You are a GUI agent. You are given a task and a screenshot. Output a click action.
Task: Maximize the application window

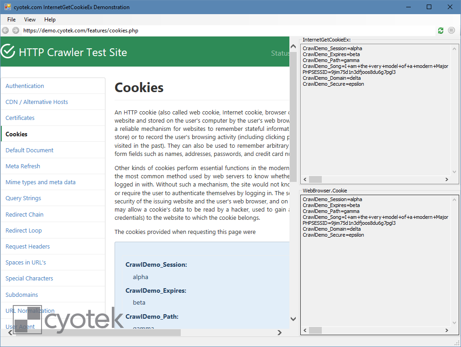pyautogui.click(x=429, y=7)
